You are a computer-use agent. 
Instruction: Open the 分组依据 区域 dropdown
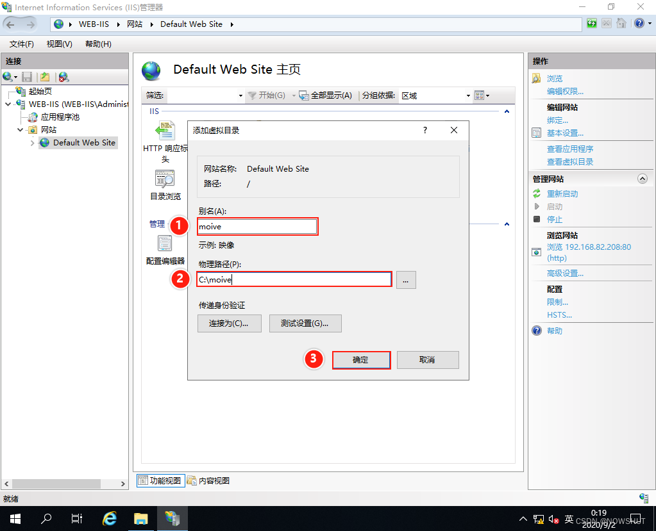(468, 95)
